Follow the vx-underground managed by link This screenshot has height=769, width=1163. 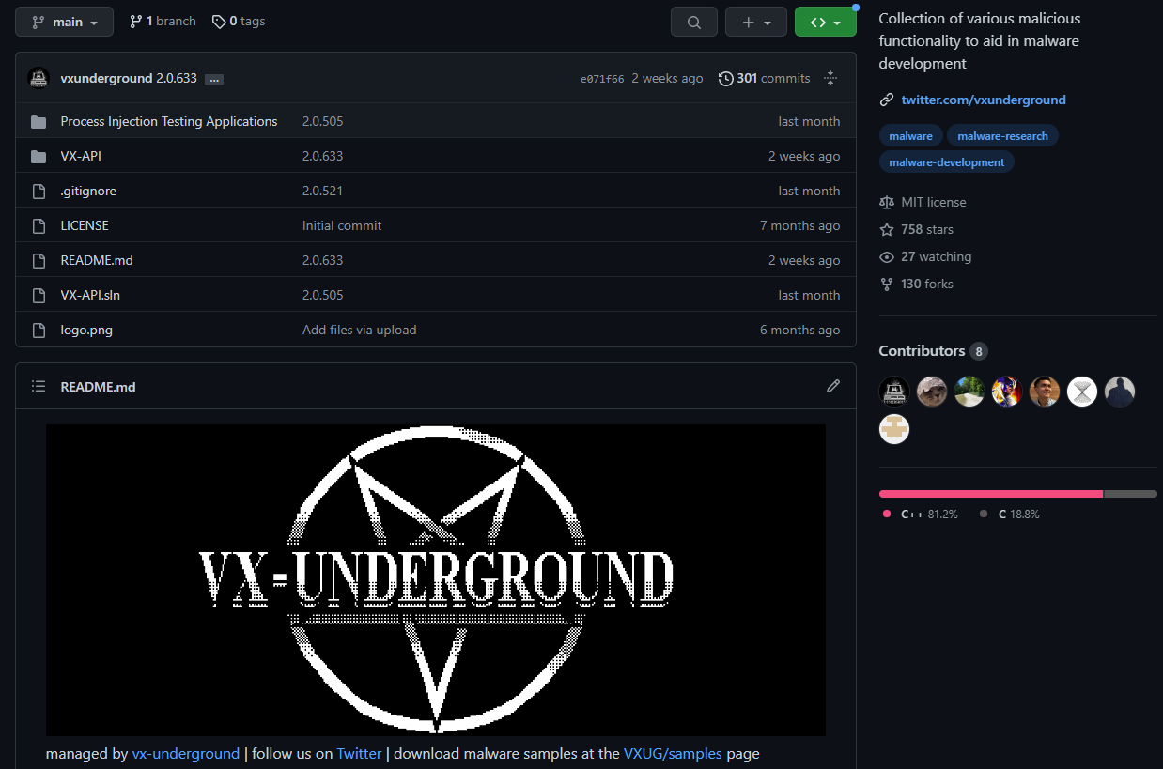coord(186,754)
